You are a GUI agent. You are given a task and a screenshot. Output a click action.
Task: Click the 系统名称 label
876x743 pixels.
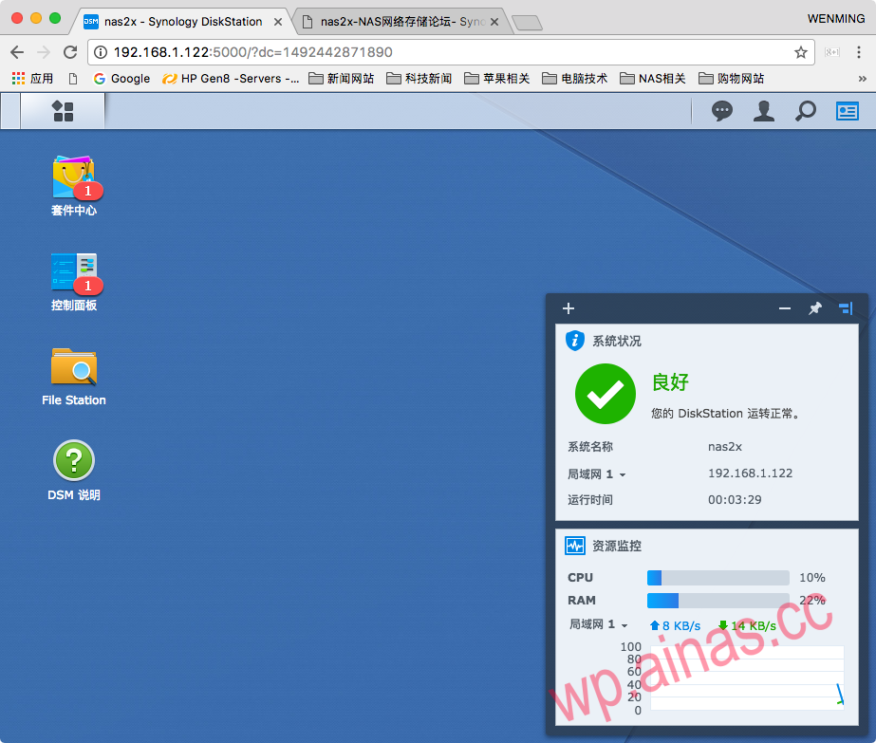tap(590, 446)
